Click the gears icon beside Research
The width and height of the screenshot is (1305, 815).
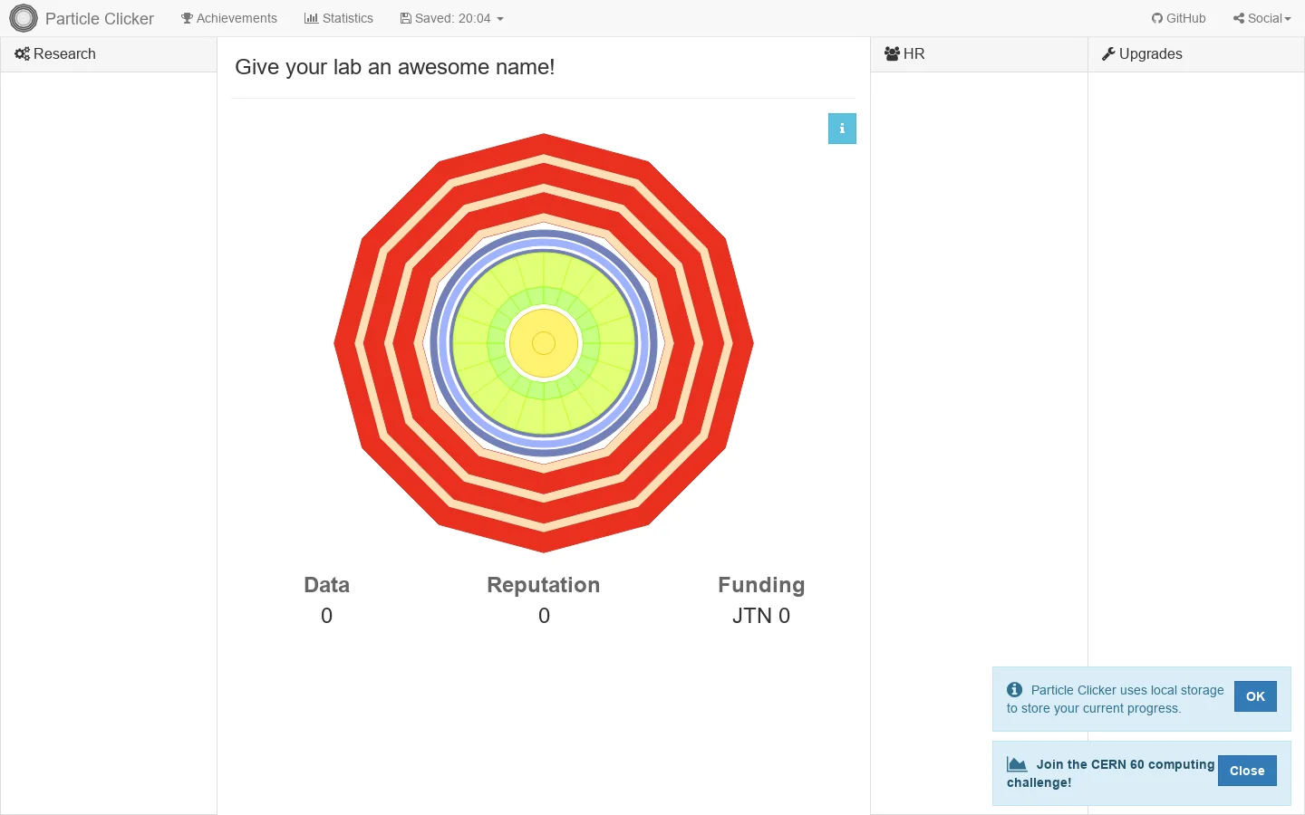point(23,54)
